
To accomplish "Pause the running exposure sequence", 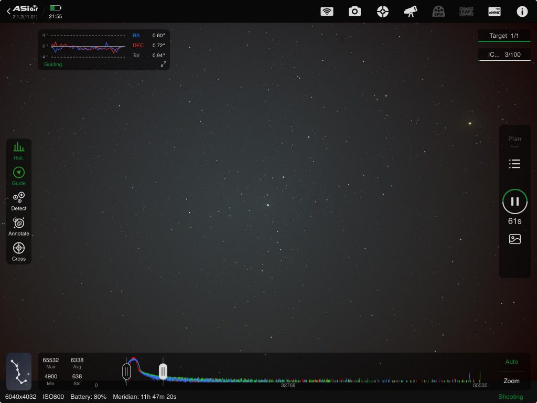I will 514,201.
